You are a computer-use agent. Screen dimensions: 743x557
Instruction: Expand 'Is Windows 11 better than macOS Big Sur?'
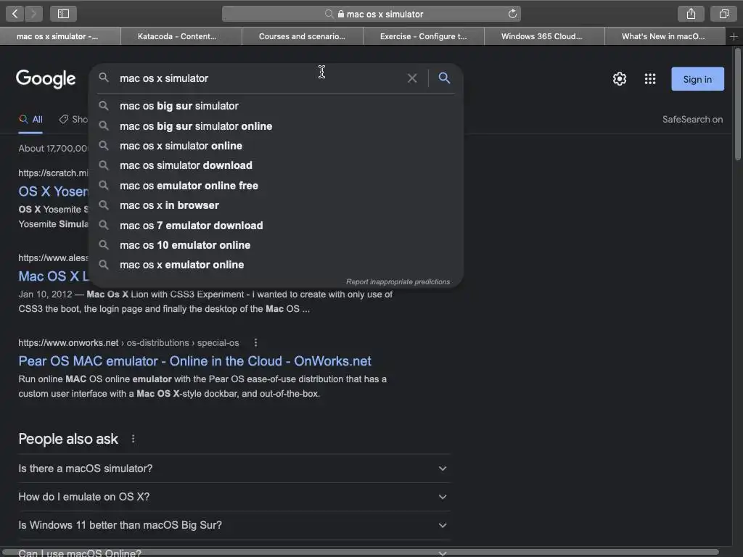(x=234, y=525)
